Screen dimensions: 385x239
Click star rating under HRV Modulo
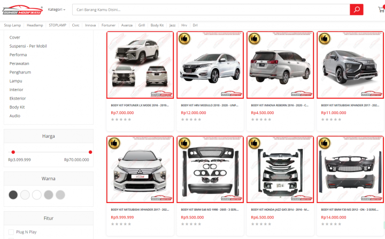click(191, 119)
